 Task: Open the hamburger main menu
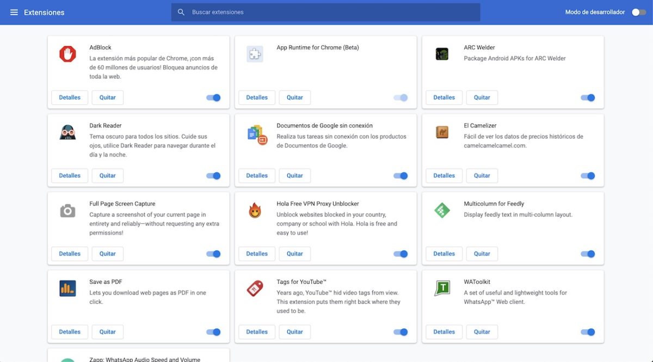click(14, 12)
